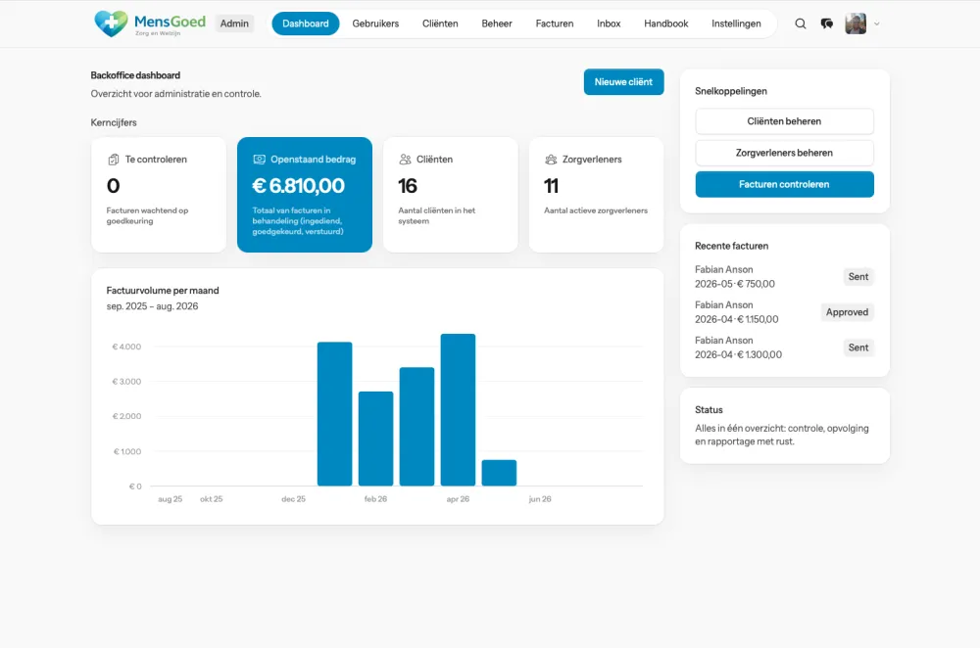
Task: Open the Cliënten navigation tab
Action: pyautogui.click(x=440, y=23)
